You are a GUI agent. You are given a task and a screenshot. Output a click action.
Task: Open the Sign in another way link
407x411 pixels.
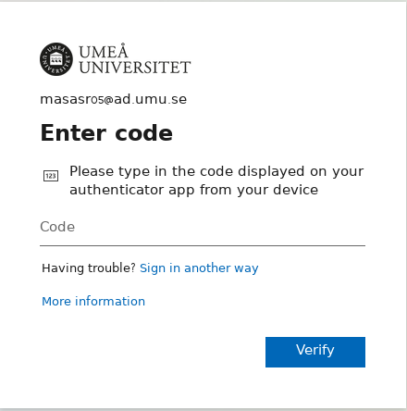[199, 268]
